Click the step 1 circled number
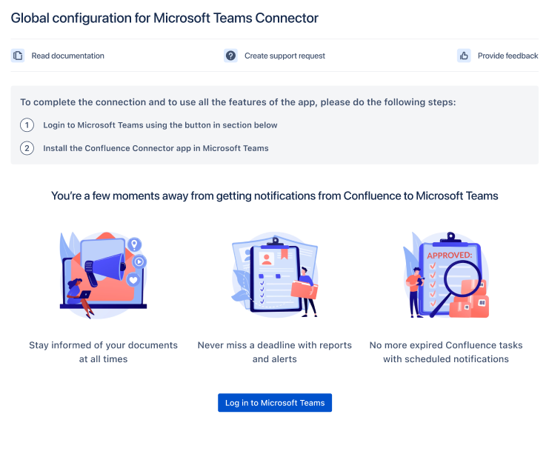The image size is (549, 457). 27,125
